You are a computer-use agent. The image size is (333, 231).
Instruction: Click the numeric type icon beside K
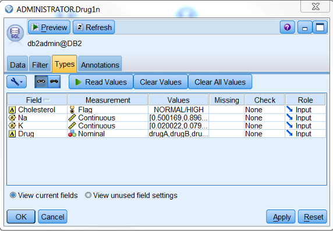(12, 126)
